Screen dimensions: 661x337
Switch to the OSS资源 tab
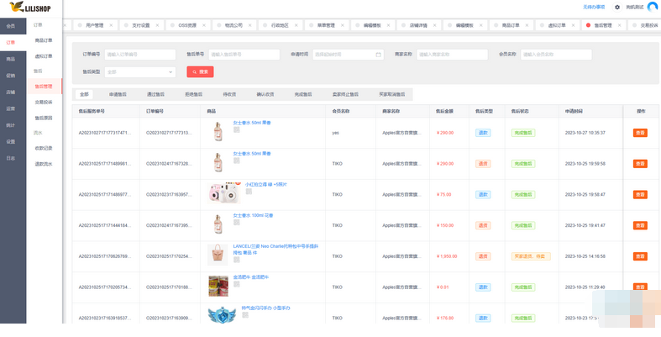(187, 25)
